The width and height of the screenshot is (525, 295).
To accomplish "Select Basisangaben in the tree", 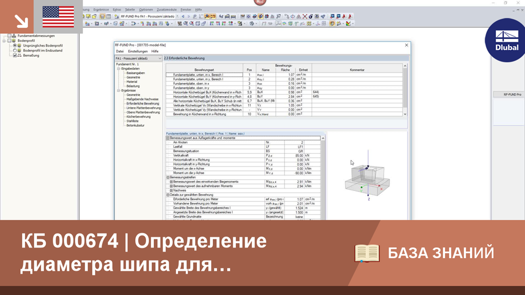I will 135,73.
